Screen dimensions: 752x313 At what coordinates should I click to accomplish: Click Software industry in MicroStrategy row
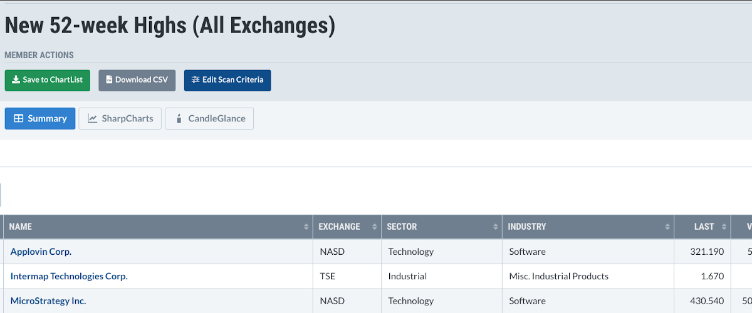tap(588, 301)
